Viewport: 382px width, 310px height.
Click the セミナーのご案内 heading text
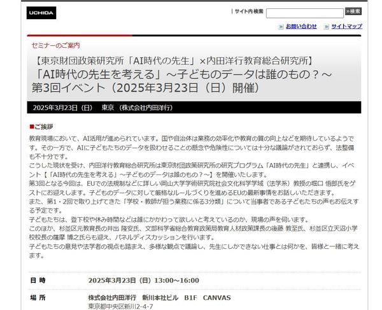[55, 46]
